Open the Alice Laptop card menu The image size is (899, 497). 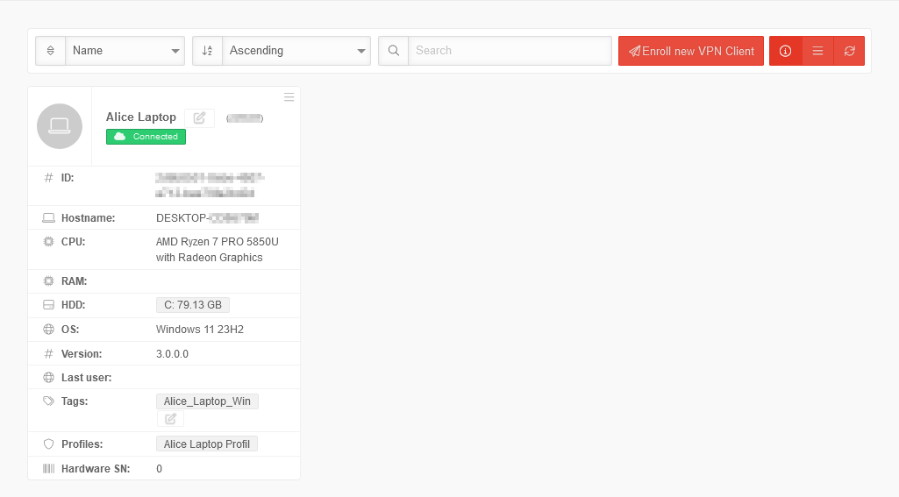click(289, 97)
